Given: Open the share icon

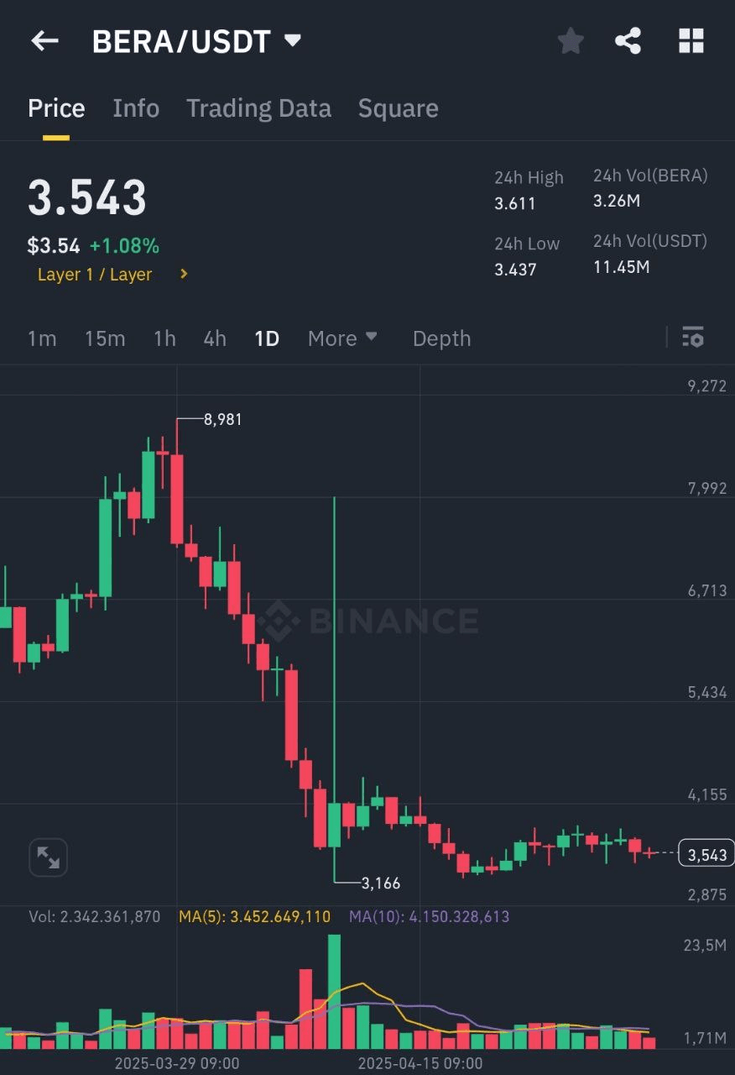Looking at the screenshot, I should (628, 40).
